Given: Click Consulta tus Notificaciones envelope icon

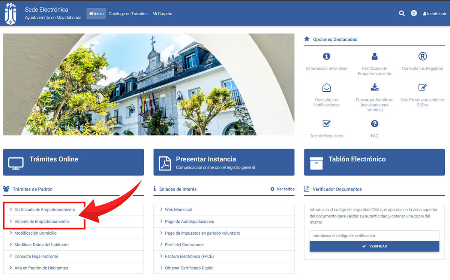Looking at the screenshot, I should coord(326,88).
